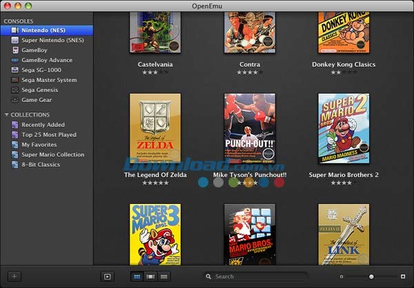
Task: Click the Game Gear console icon
Action: coord(14,100)
